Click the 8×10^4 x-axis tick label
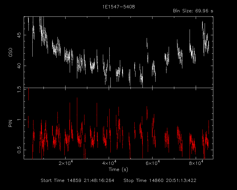The image size is (237, 190). (196, 163)
